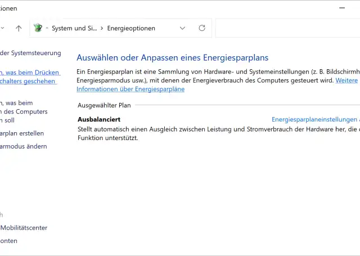Open the '...arplan erstellen' sidebar link
Image resolution: width=360 pixels, height=256 pixels.
[22, 133]
